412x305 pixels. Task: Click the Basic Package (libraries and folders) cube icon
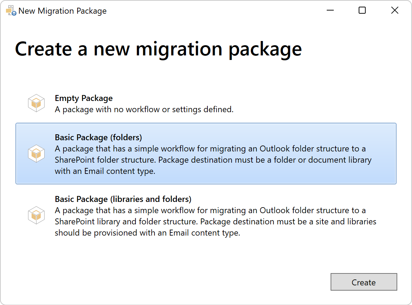(36, 215)
